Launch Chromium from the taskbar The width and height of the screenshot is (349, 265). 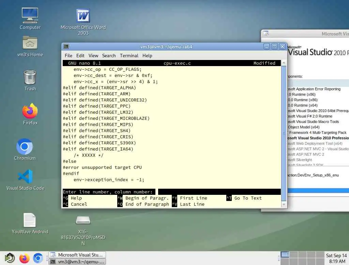(38, 258)
